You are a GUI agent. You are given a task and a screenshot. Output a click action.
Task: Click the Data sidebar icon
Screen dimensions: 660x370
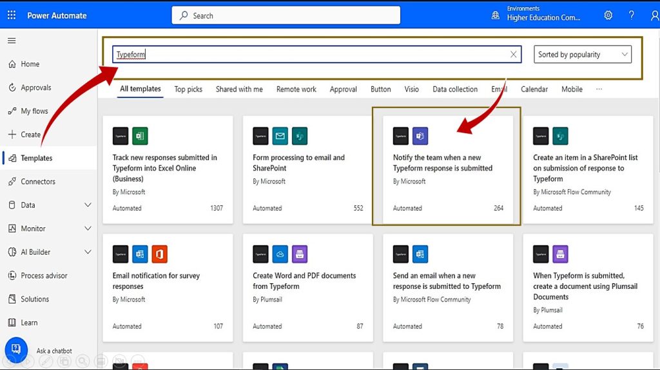(x=12, y=205)
